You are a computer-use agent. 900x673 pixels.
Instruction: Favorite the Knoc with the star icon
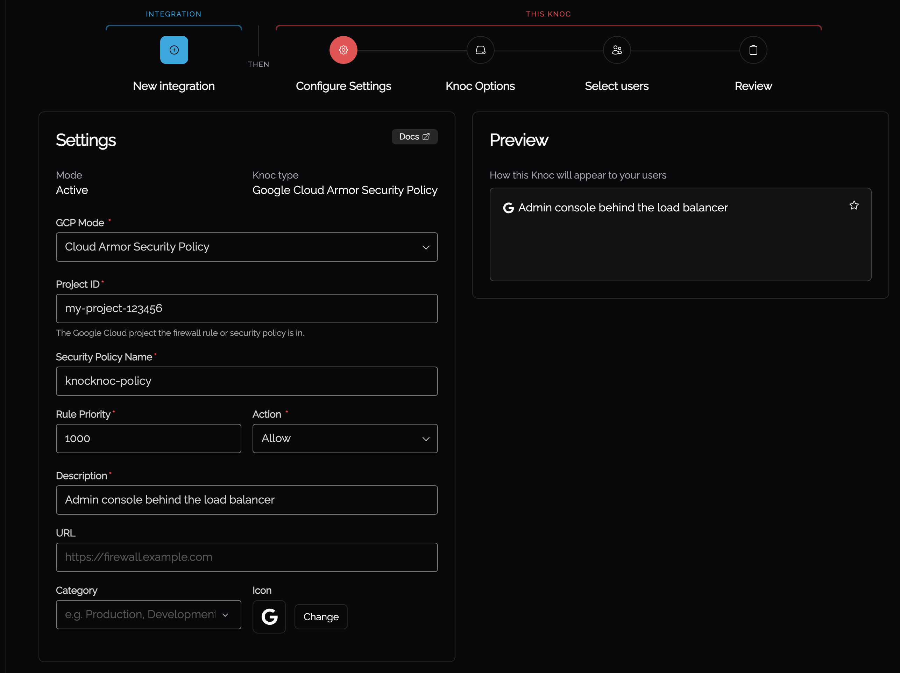pos(853,205)
